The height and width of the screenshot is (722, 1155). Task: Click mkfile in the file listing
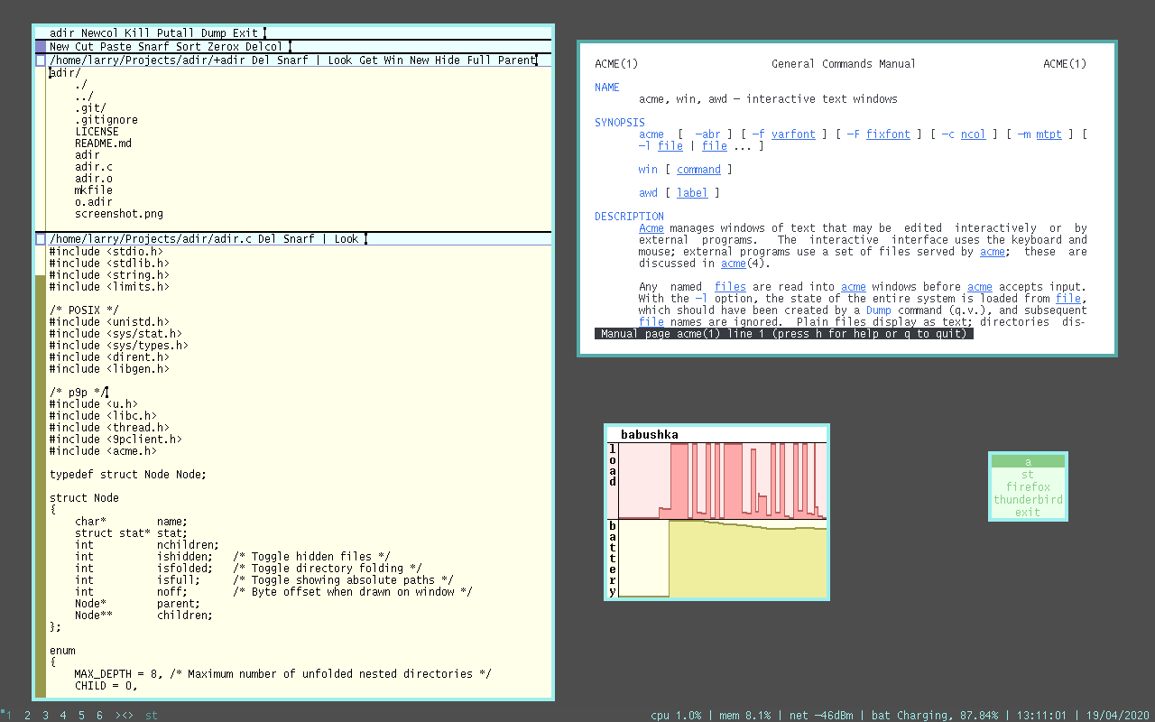pos(94,190)
